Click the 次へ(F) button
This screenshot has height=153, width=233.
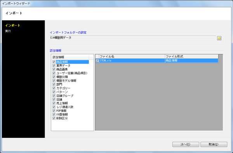(186, 144)
